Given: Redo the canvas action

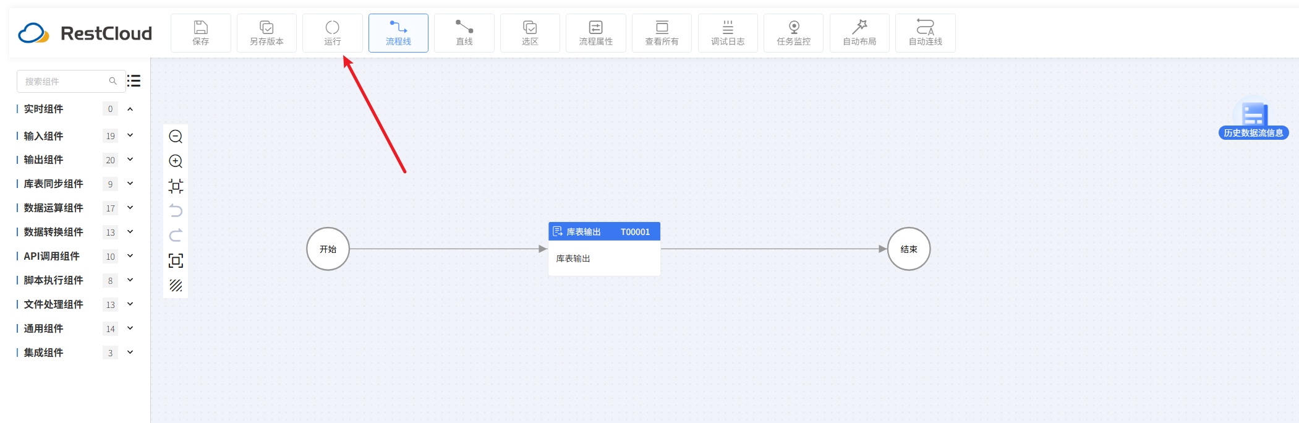Looking at the screenshot, I should coord(176,236).
